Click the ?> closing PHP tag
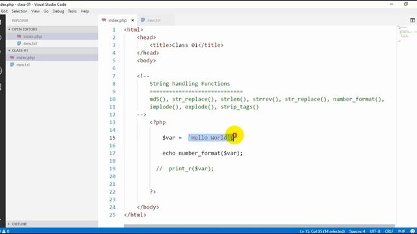 pos(153,192)
